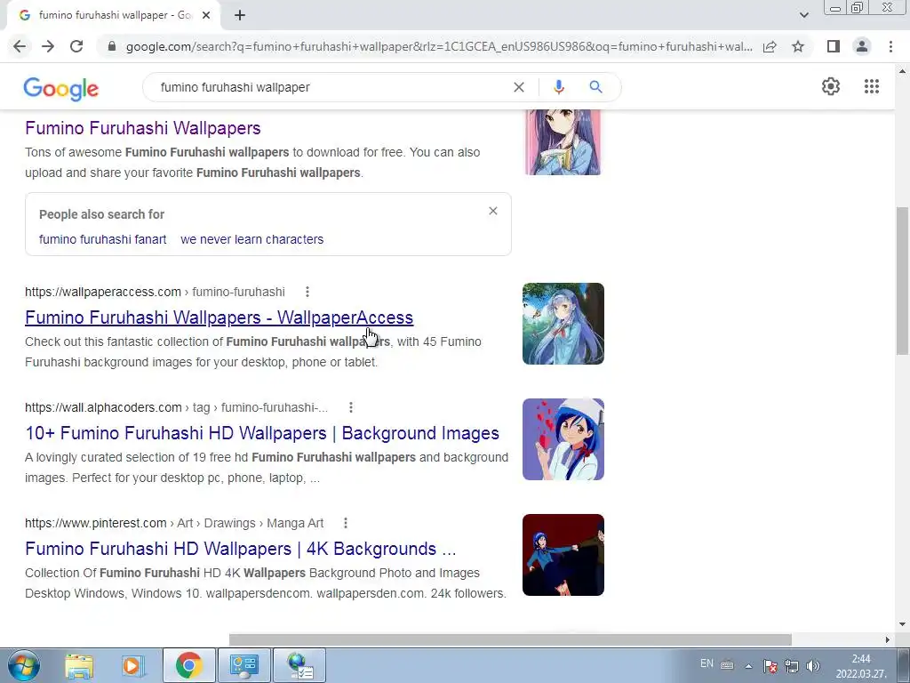Click wallpaperaccess.com URL breadcrumb text
Image resolution: width=910 pixels, height=683 pixels.
[155, 292]
